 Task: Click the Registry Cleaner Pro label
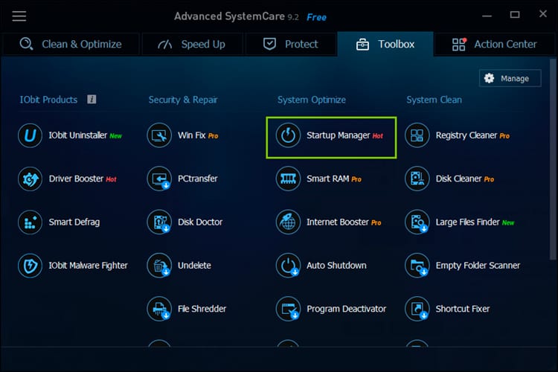(x=472, y=135)
